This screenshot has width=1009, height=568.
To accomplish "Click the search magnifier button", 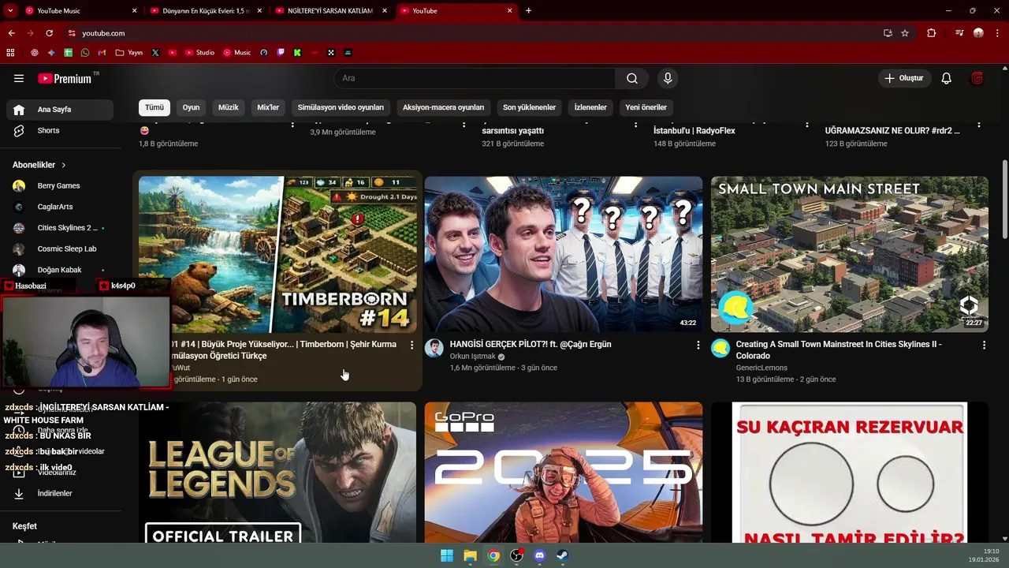I will [x=632, y=78].
